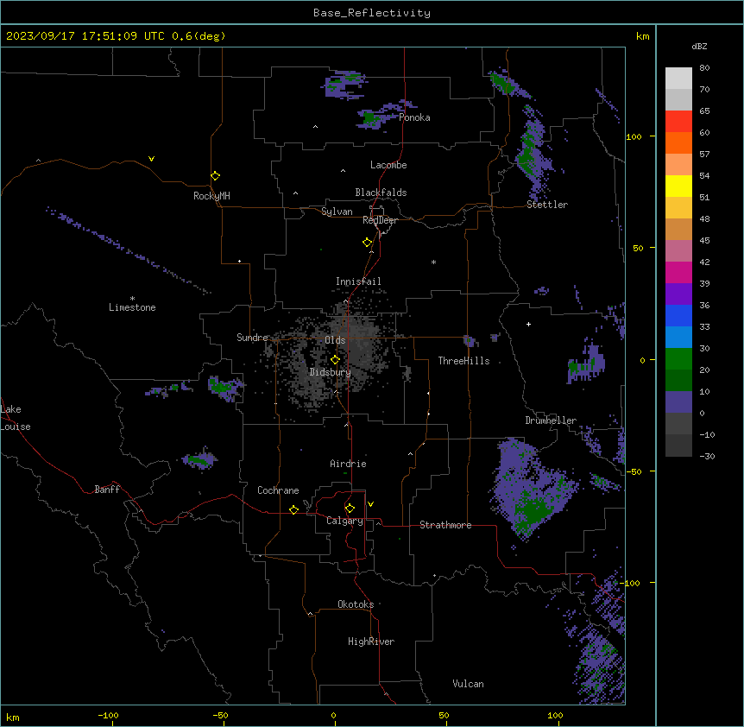Pick the slate purple swatch near 10 dBZ
The image size is (744, 727).
678,402
